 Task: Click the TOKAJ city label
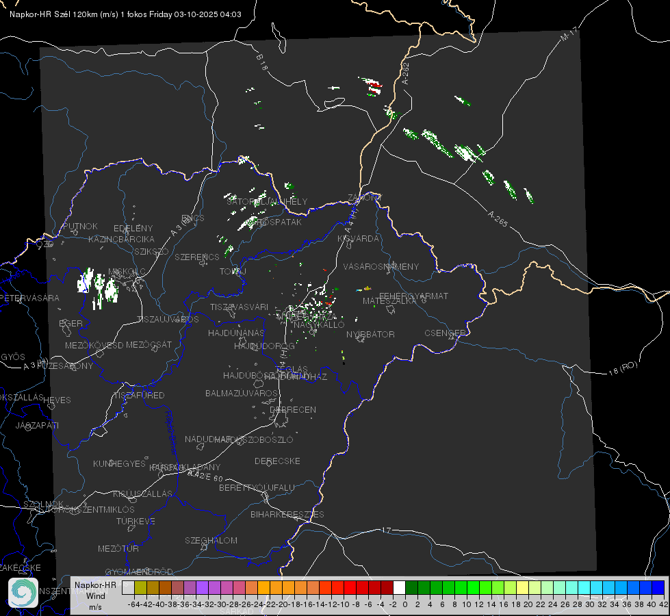tap(233, 272)
